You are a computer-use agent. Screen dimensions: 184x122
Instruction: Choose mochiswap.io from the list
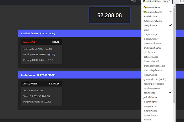tap(150, 111)
